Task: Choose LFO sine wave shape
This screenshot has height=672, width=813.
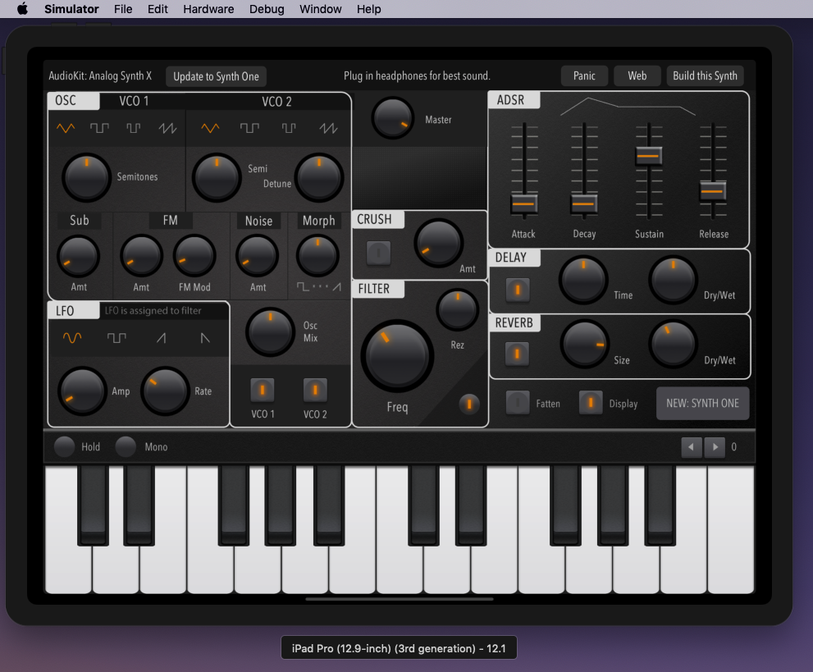Action: 72,338
